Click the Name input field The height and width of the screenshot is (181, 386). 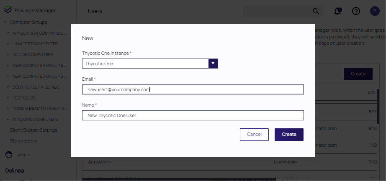pos(193,115)
